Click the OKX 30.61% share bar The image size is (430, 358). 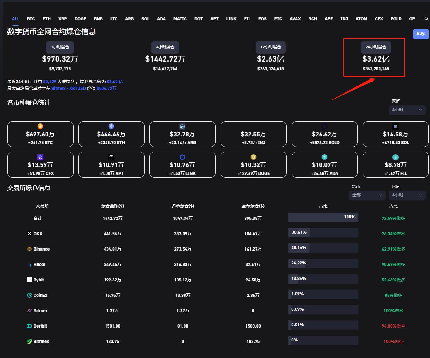click(323, 233)
